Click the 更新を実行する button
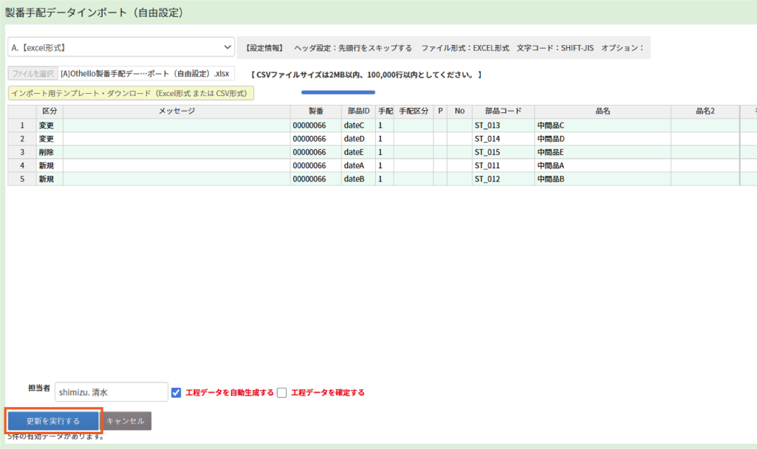 pos(53,421)
